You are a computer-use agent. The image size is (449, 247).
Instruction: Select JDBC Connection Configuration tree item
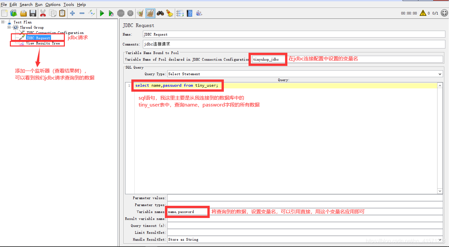click(x=55, y=33)
